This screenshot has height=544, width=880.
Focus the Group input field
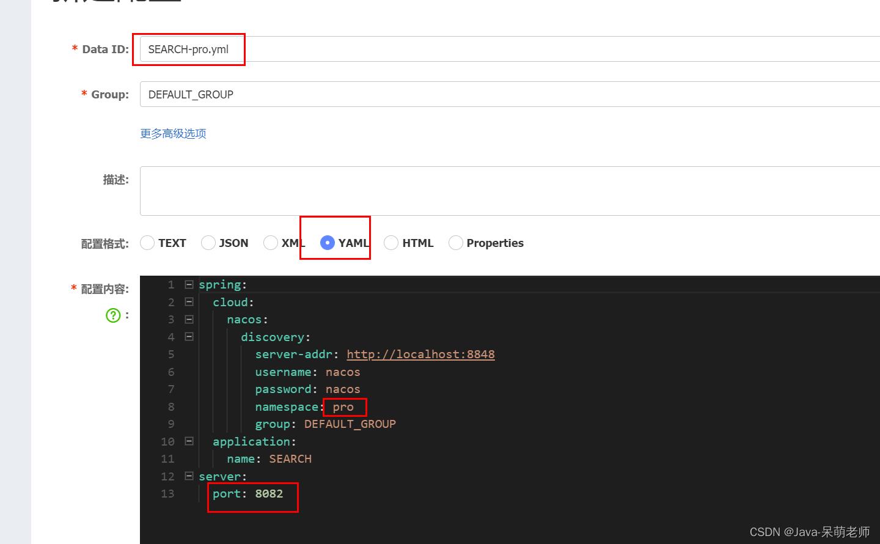(x=510, y=94)
